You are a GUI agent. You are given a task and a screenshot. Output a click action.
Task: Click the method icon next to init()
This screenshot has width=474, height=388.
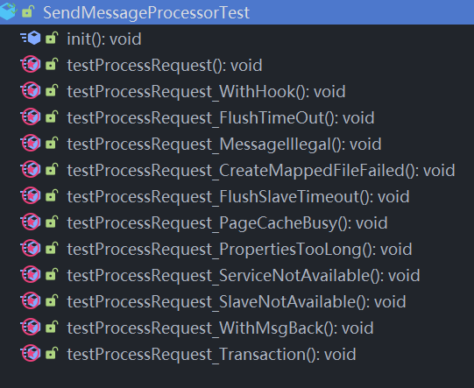pyautogui.click(x=31, y=38)
